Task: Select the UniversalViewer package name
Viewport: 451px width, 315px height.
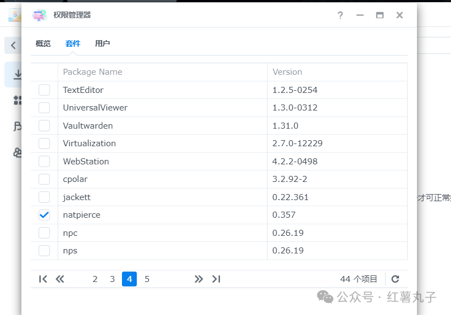Action: pyautogui.click(x=95, y=108)
